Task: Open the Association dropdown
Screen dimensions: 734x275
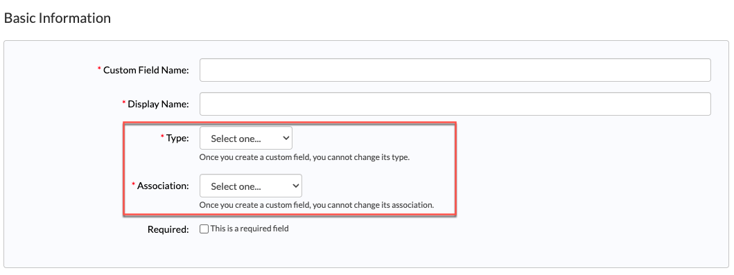Action: 250,186
